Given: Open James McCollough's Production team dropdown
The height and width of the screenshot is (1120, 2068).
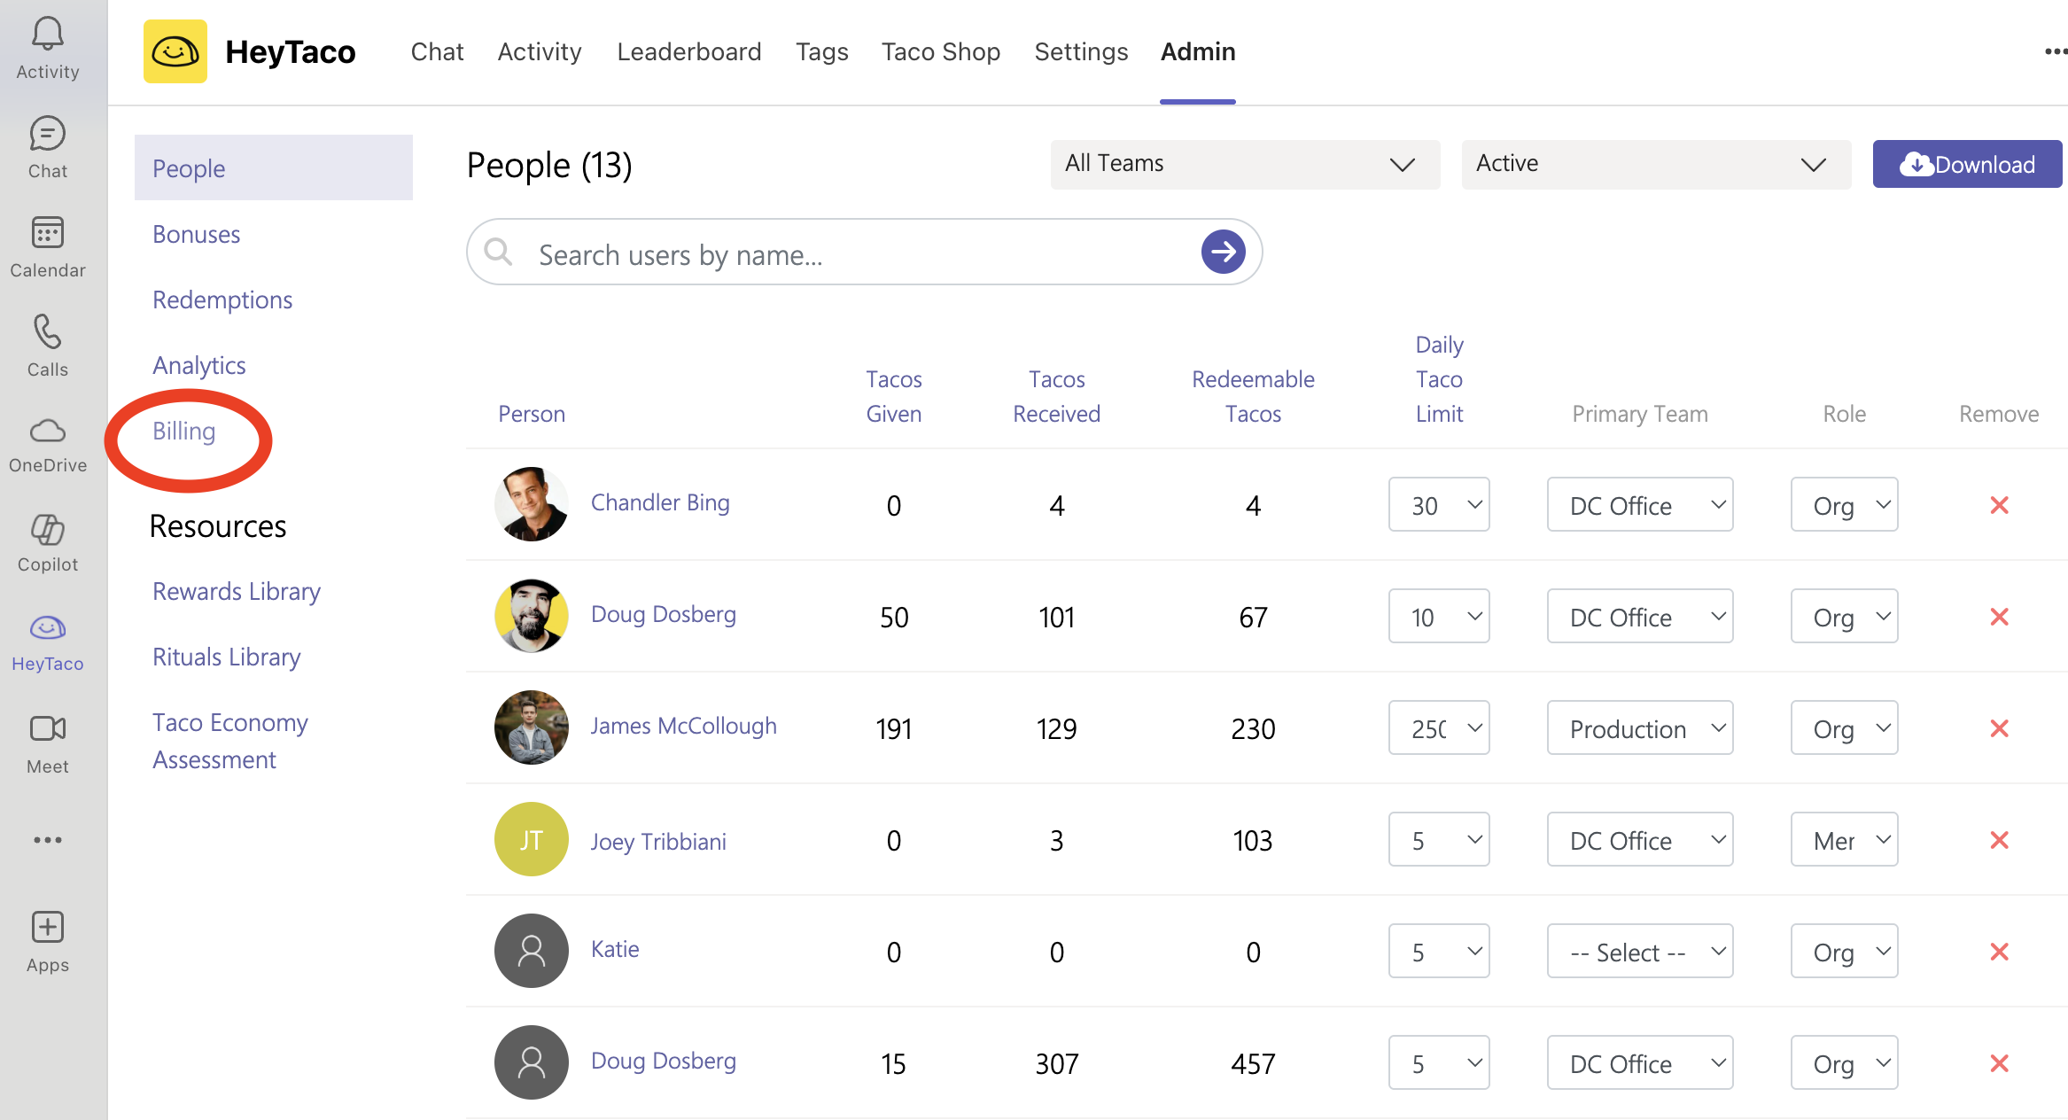Looking at the screenshot, I should tap(1640, 728).
